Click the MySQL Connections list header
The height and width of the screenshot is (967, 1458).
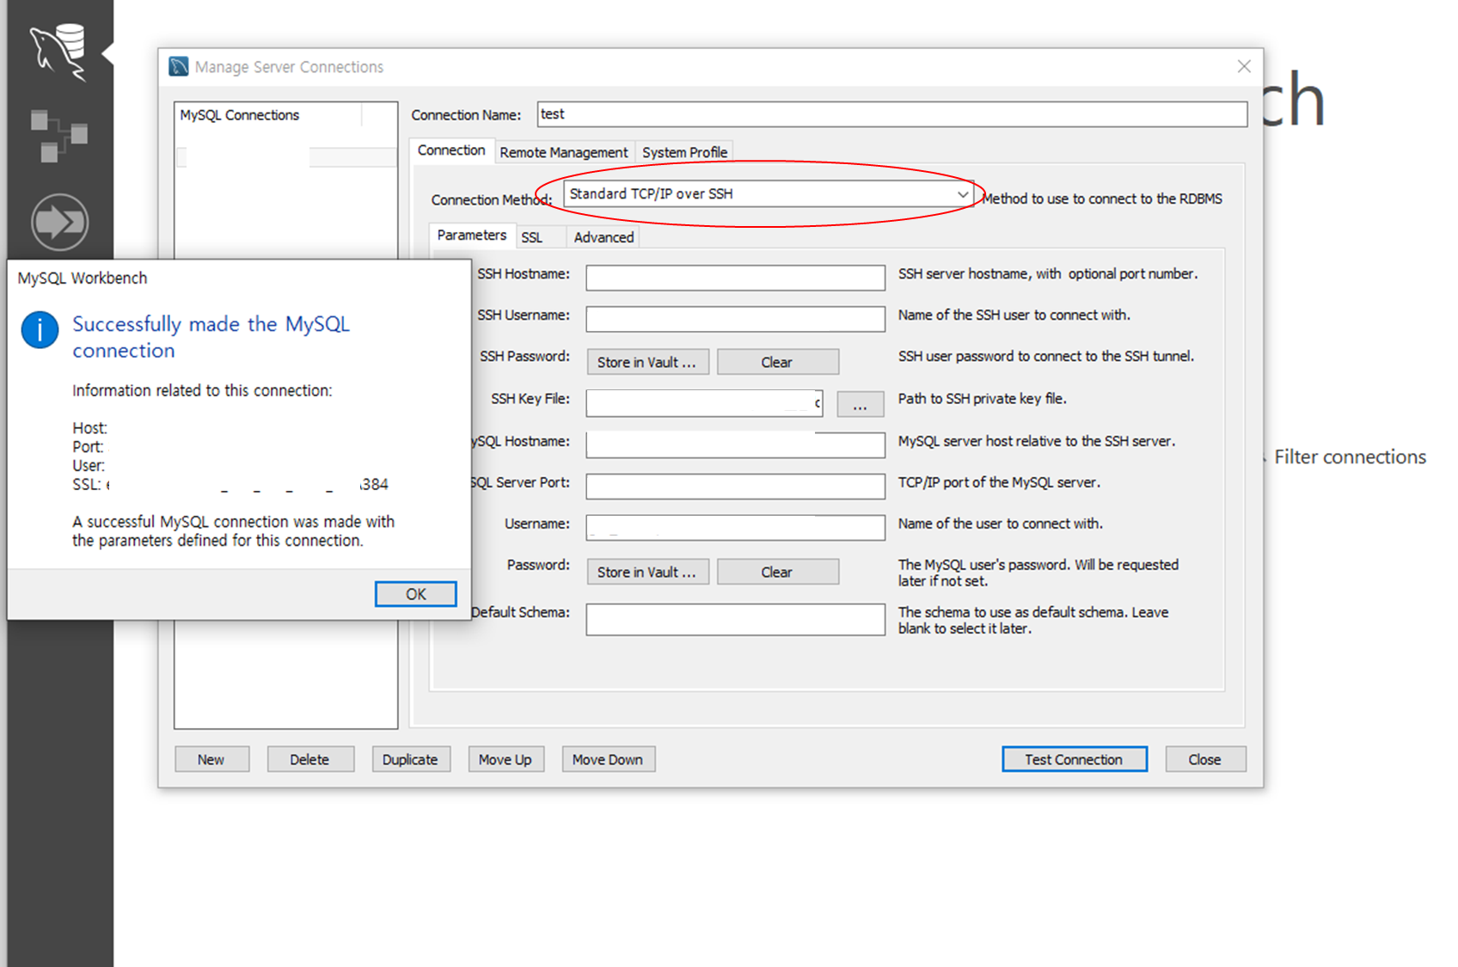268,115
